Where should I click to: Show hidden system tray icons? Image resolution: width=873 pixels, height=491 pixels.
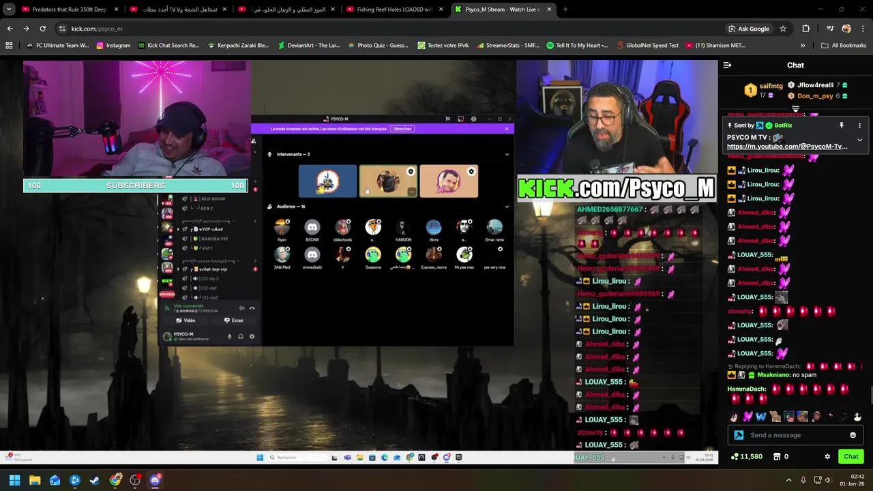[788, 480]
